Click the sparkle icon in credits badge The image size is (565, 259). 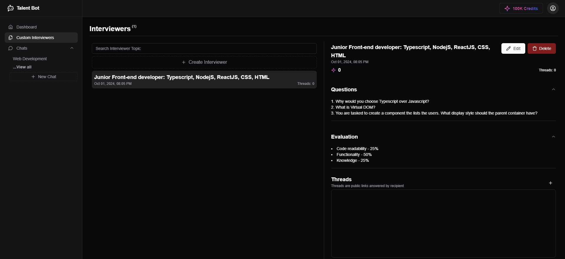(x=507, y=9)
